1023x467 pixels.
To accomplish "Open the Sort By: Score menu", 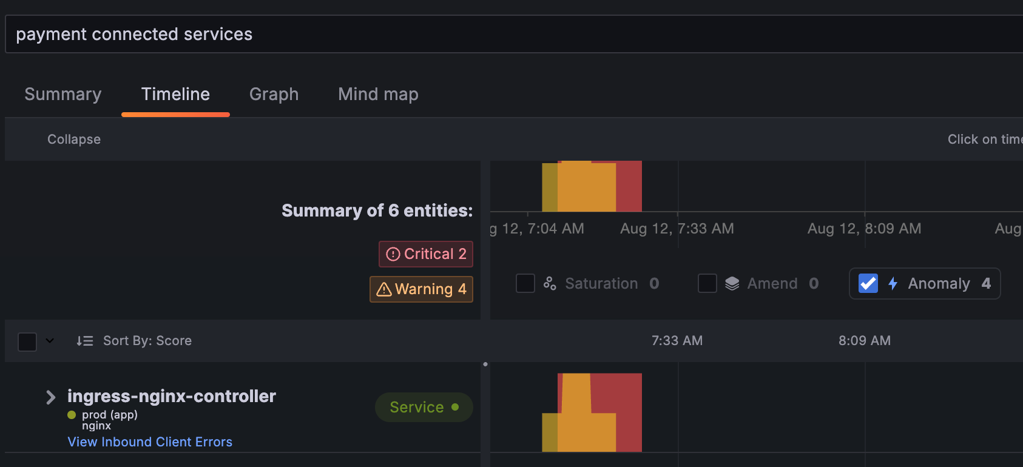I will point(147,341).
